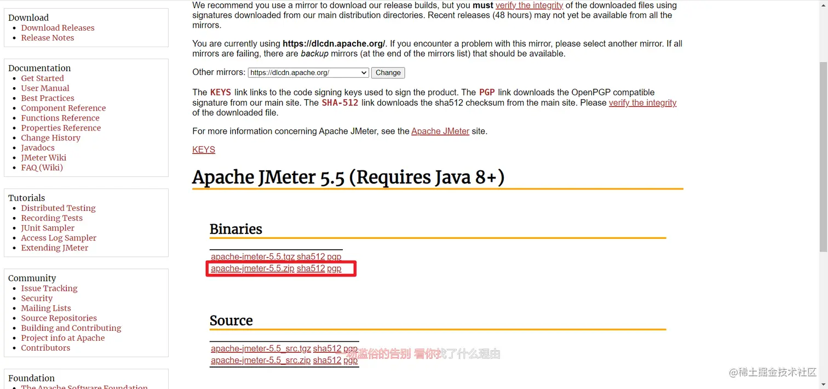Open the Apache JMeter site link
Screen dimensions: 828x389
click(x=440, y=131)
